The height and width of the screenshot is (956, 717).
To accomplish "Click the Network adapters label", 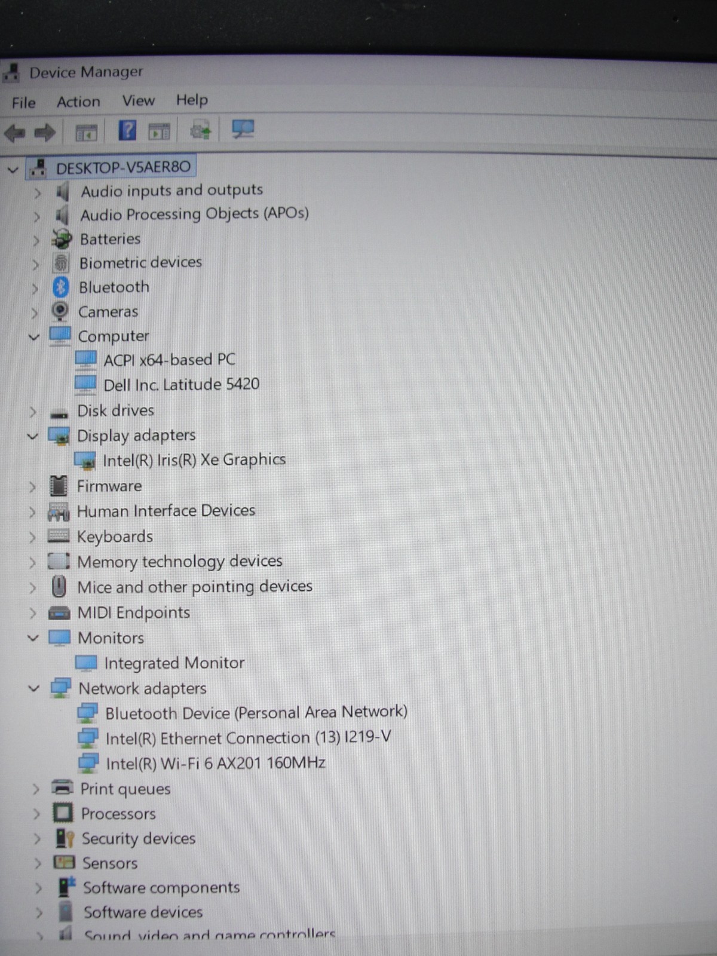I will point(143,688).
